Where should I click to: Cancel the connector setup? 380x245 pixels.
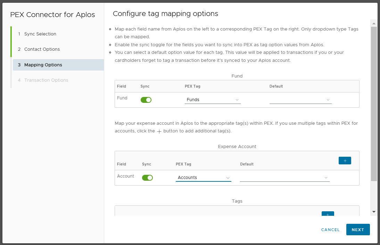point(330,230)
